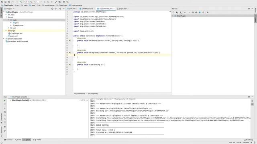The image size is (257, 144).
Task: Expand the .idea folder in project tree
Action: pyautogui.click(x=6, y=15)
